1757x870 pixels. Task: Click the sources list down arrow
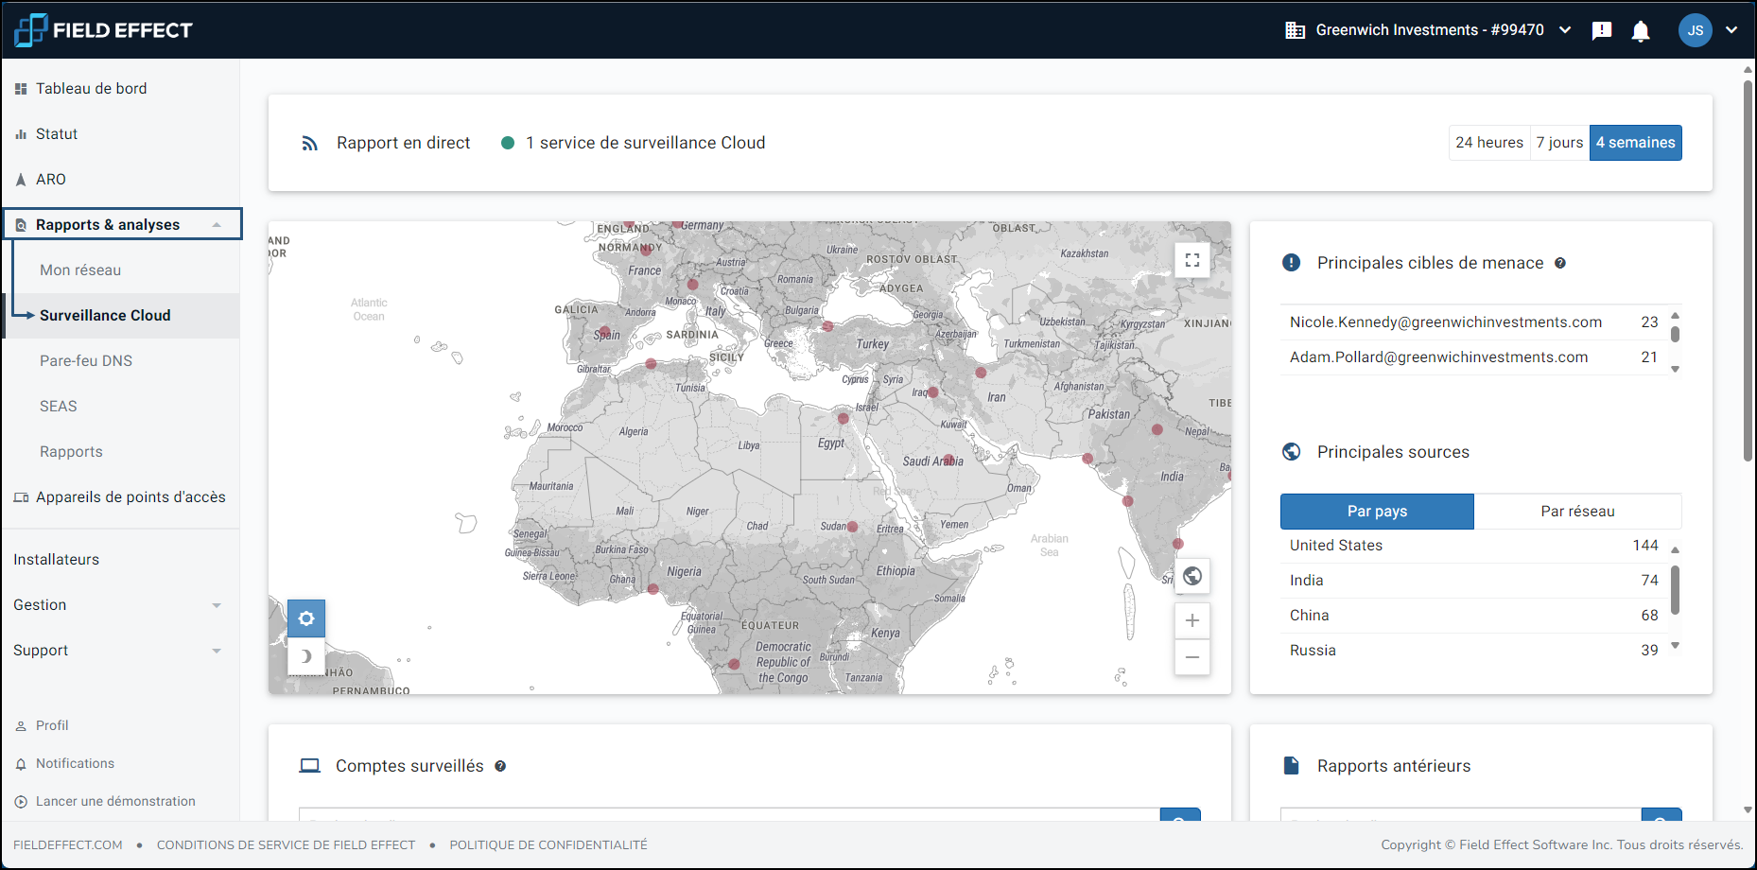[1675, 646]
